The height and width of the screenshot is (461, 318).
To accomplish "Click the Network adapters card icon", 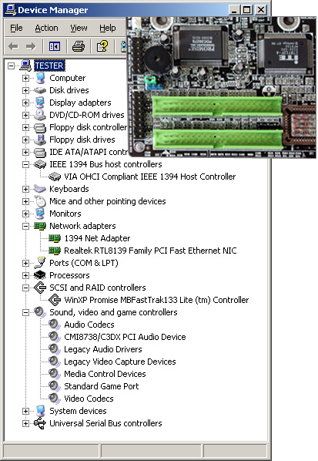I will tap(40, 226).
